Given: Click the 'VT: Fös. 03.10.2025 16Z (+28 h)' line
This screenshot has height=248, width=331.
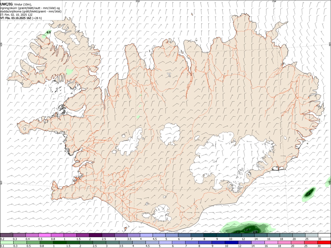Looking at the screenshot, I should [x=21, y=18].
